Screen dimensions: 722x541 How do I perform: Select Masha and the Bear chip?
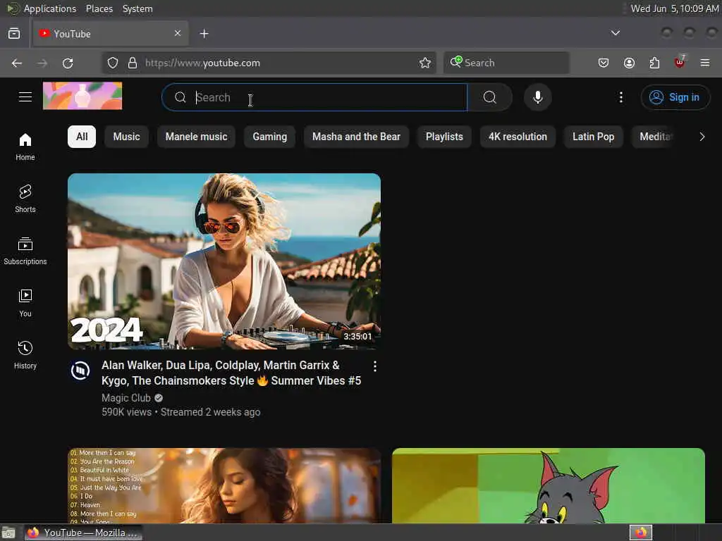(x=356, y=137)
